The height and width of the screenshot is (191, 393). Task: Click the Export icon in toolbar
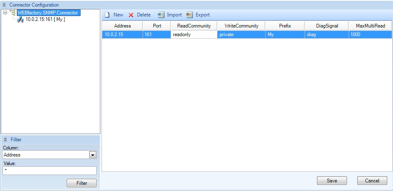pyautogui.click(x=190, y=15)
